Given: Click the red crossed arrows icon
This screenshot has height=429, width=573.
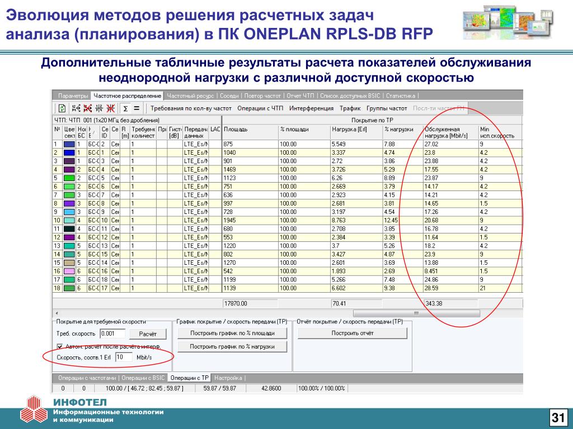Looking at the screenshot, I should (x=87, y=108).
